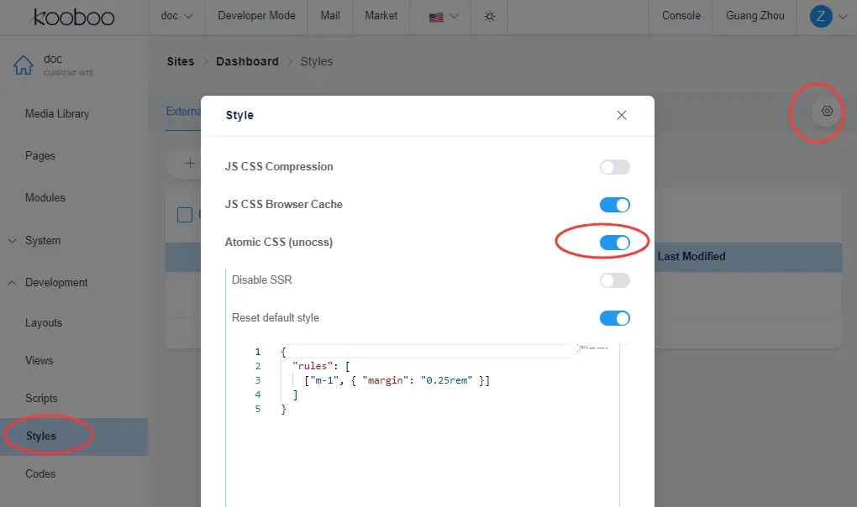Viewport: 857px width, 507px height.
Task: Expand the System sidebar section
Action: tap(42, 241)
